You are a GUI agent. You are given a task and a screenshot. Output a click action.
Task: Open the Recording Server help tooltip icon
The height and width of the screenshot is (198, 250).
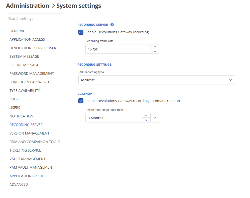(x=112, y=25)
